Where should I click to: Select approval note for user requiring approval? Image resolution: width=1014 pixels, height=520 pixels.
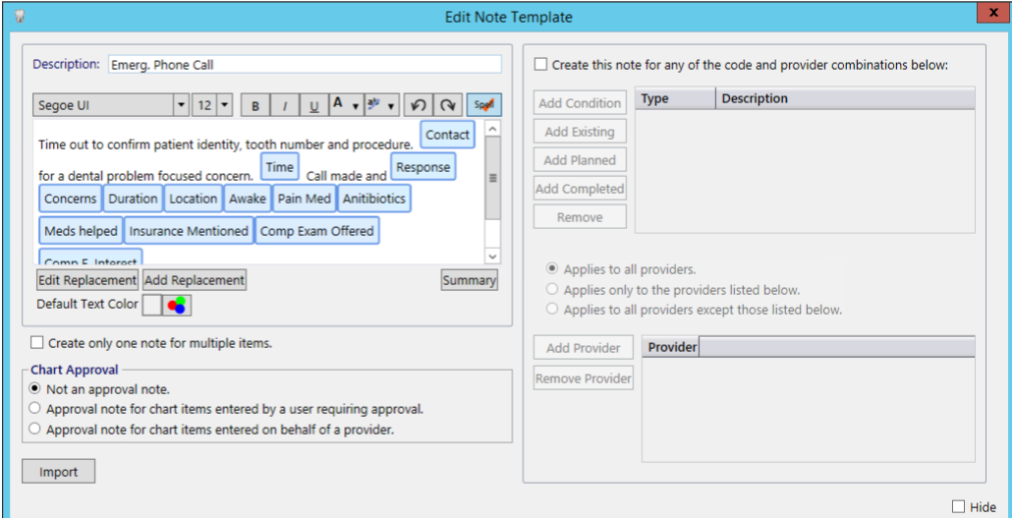coord(35,409)
